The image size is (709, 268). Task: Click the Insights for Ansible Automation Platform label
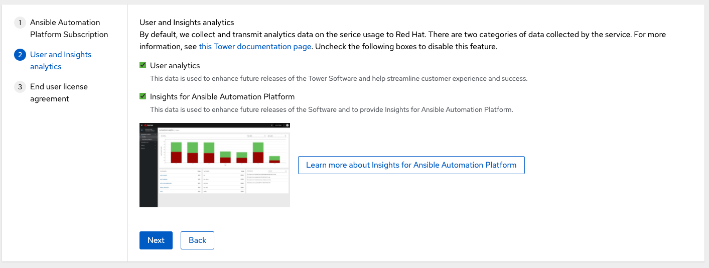(x=222, y=96)
